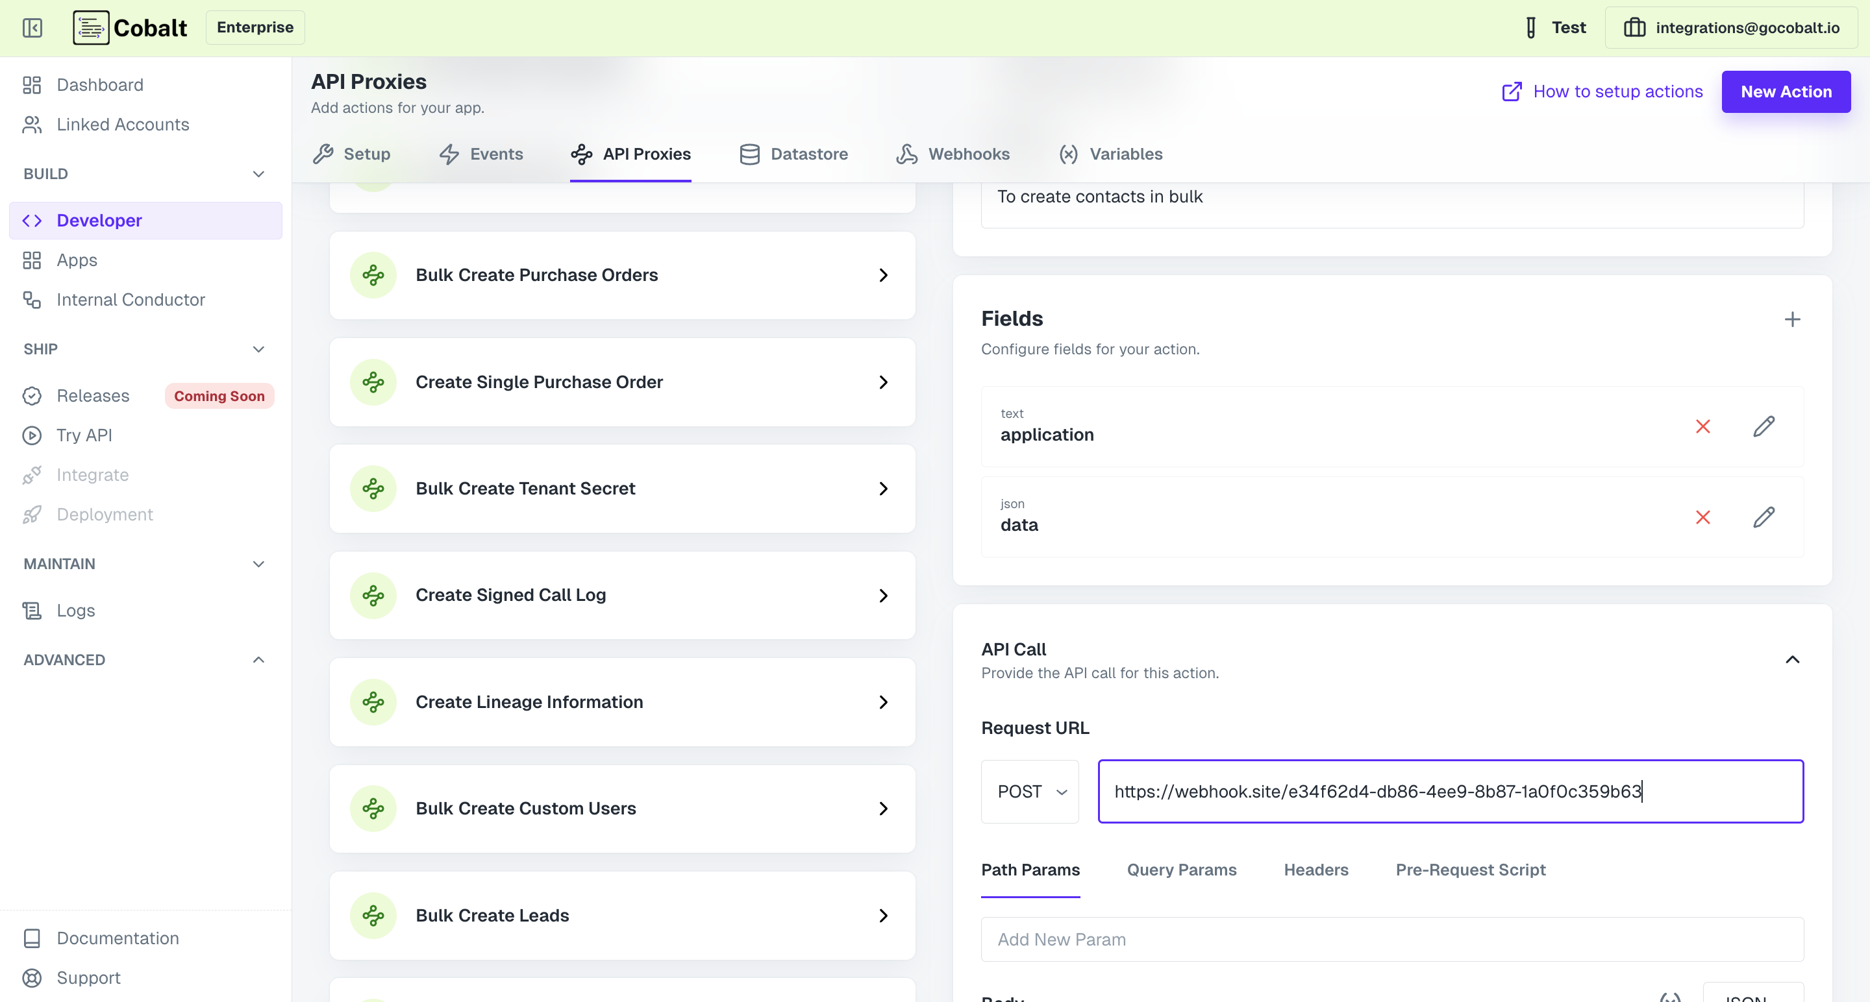1870x1002 pixels.
Task: Click the New Action button
Action: click(x=1786, y=92)
